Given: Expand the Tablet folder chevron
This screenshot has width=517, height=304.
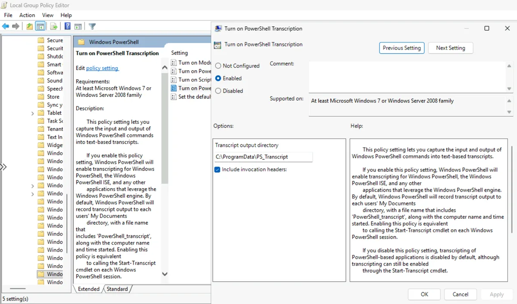Looking at the screenshot, I should tap(33, 113).
